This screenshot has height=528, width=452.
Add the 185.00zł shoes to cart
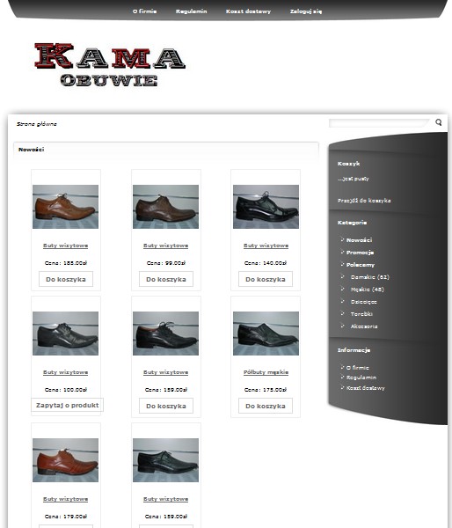tap(66, 279)
